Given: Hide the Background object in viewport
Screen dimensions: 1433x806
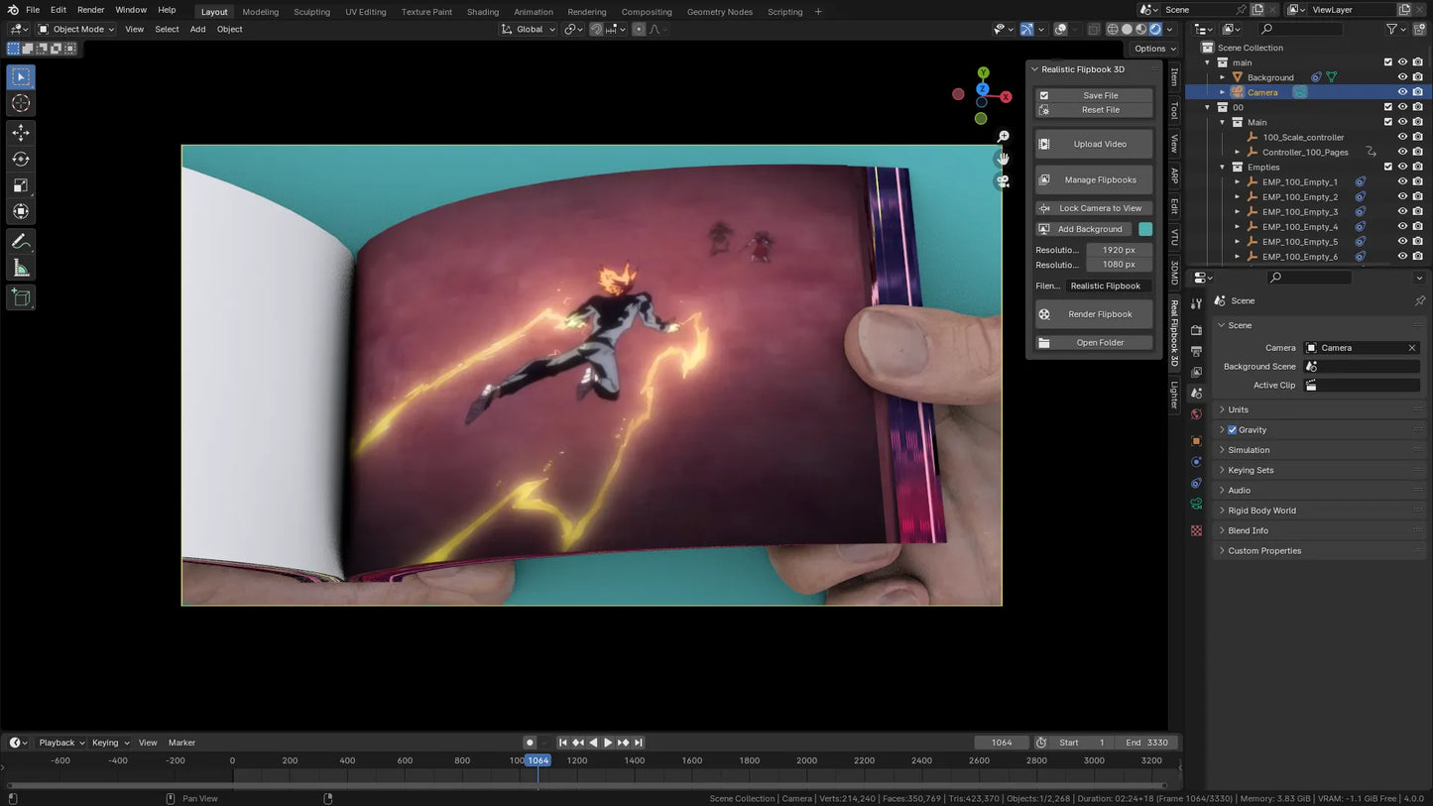Looking at the screenshot, I should 1402,77.
